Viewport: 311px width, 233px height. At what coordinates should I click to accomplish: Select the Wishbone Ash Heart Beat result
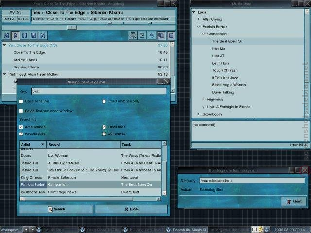(91, 192)
